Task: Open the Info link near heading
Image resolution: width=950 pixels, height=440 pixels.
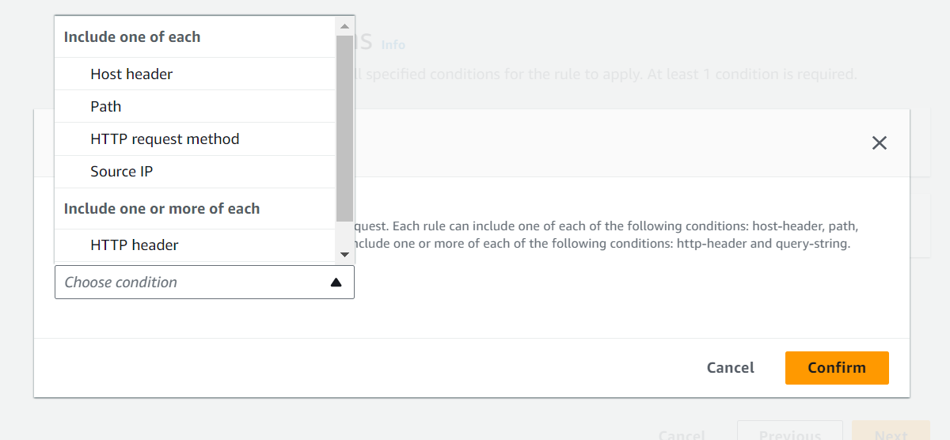Action: click(x=393, y=45)
